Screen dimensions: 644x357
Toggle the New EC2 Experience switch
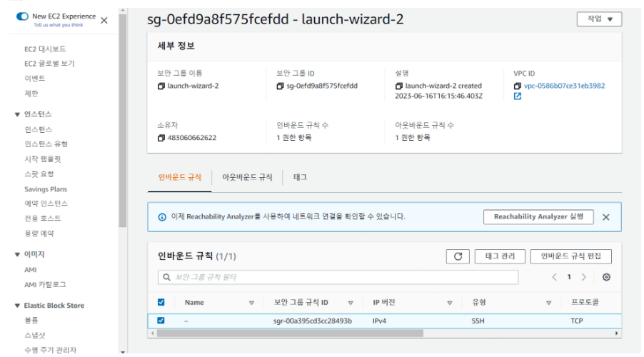pos(22,16)
